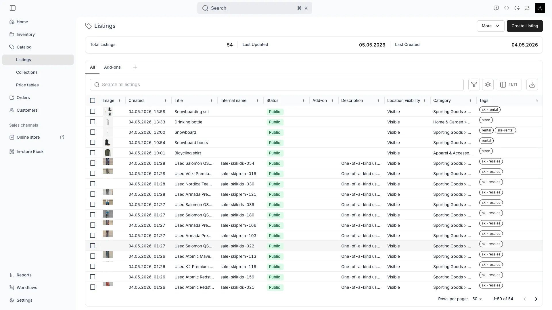Switch to the Add-ons tab

pos(112,67)
